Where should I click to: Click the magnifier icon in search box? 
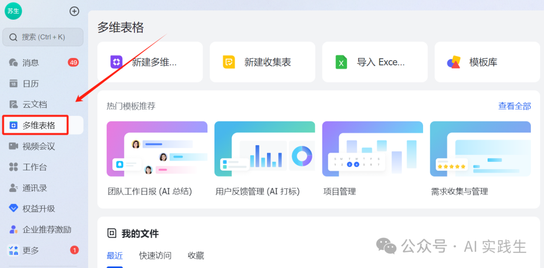pyautogui.click(x=13, y=37)
